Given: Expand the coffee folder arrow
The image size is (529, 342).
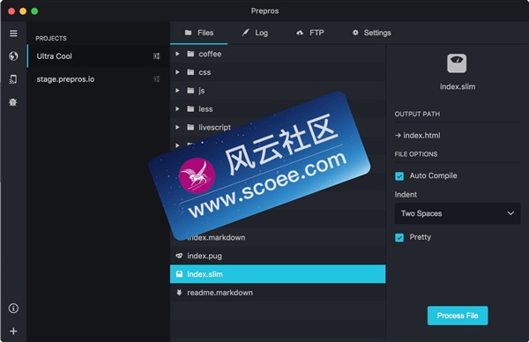Looking at the screenshot, I should (177, 54).
